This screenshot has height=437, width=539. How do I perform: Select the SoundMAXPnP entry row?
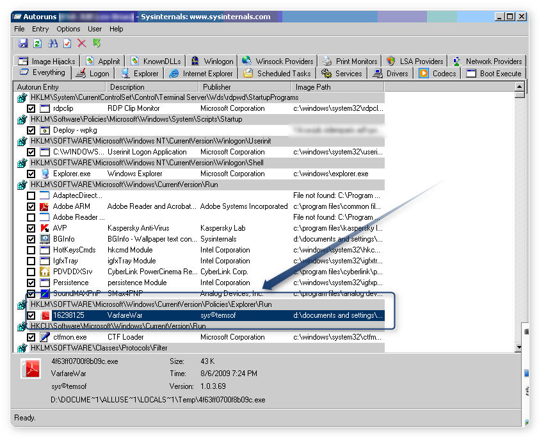pyautogui.click(x=205, y=293)
